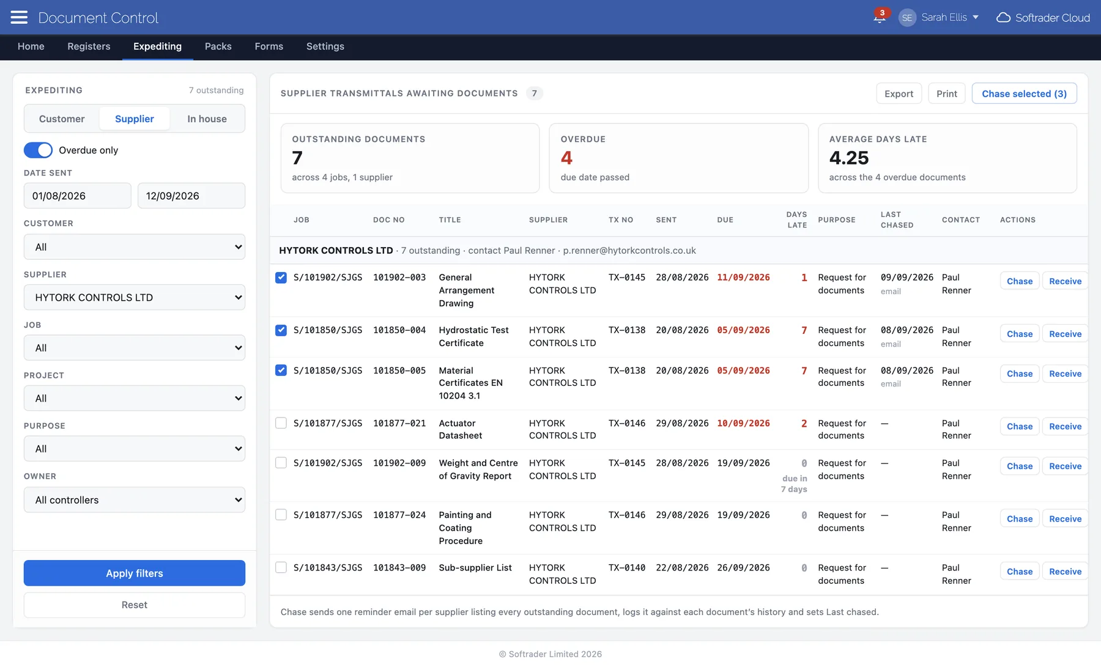Receive the Sub-supplier List document
1101x667 pixels.
click(1065, 572)
